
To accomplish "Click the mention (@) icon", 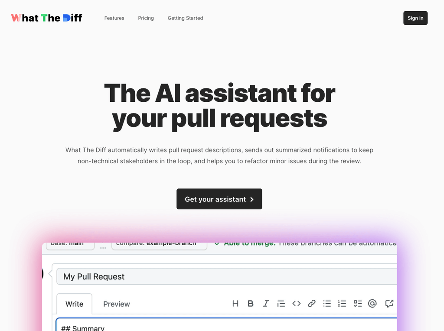I will (x=372, y=304).
